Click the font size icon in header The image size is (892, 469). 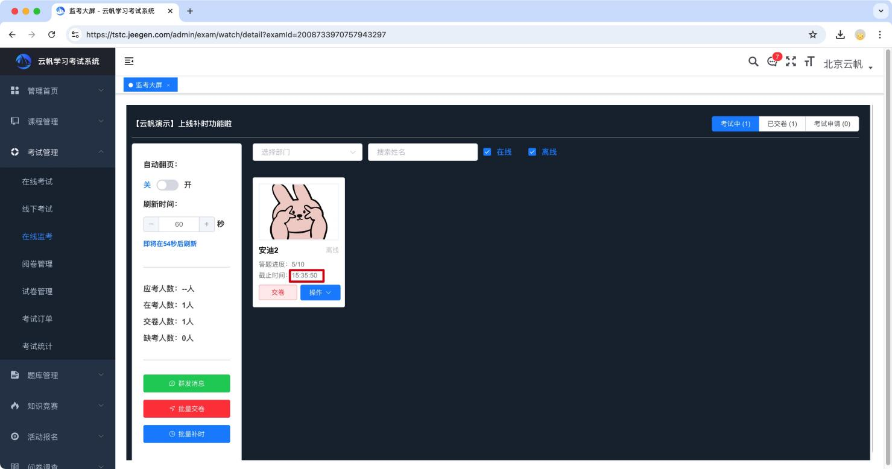(x=809, y=61)
